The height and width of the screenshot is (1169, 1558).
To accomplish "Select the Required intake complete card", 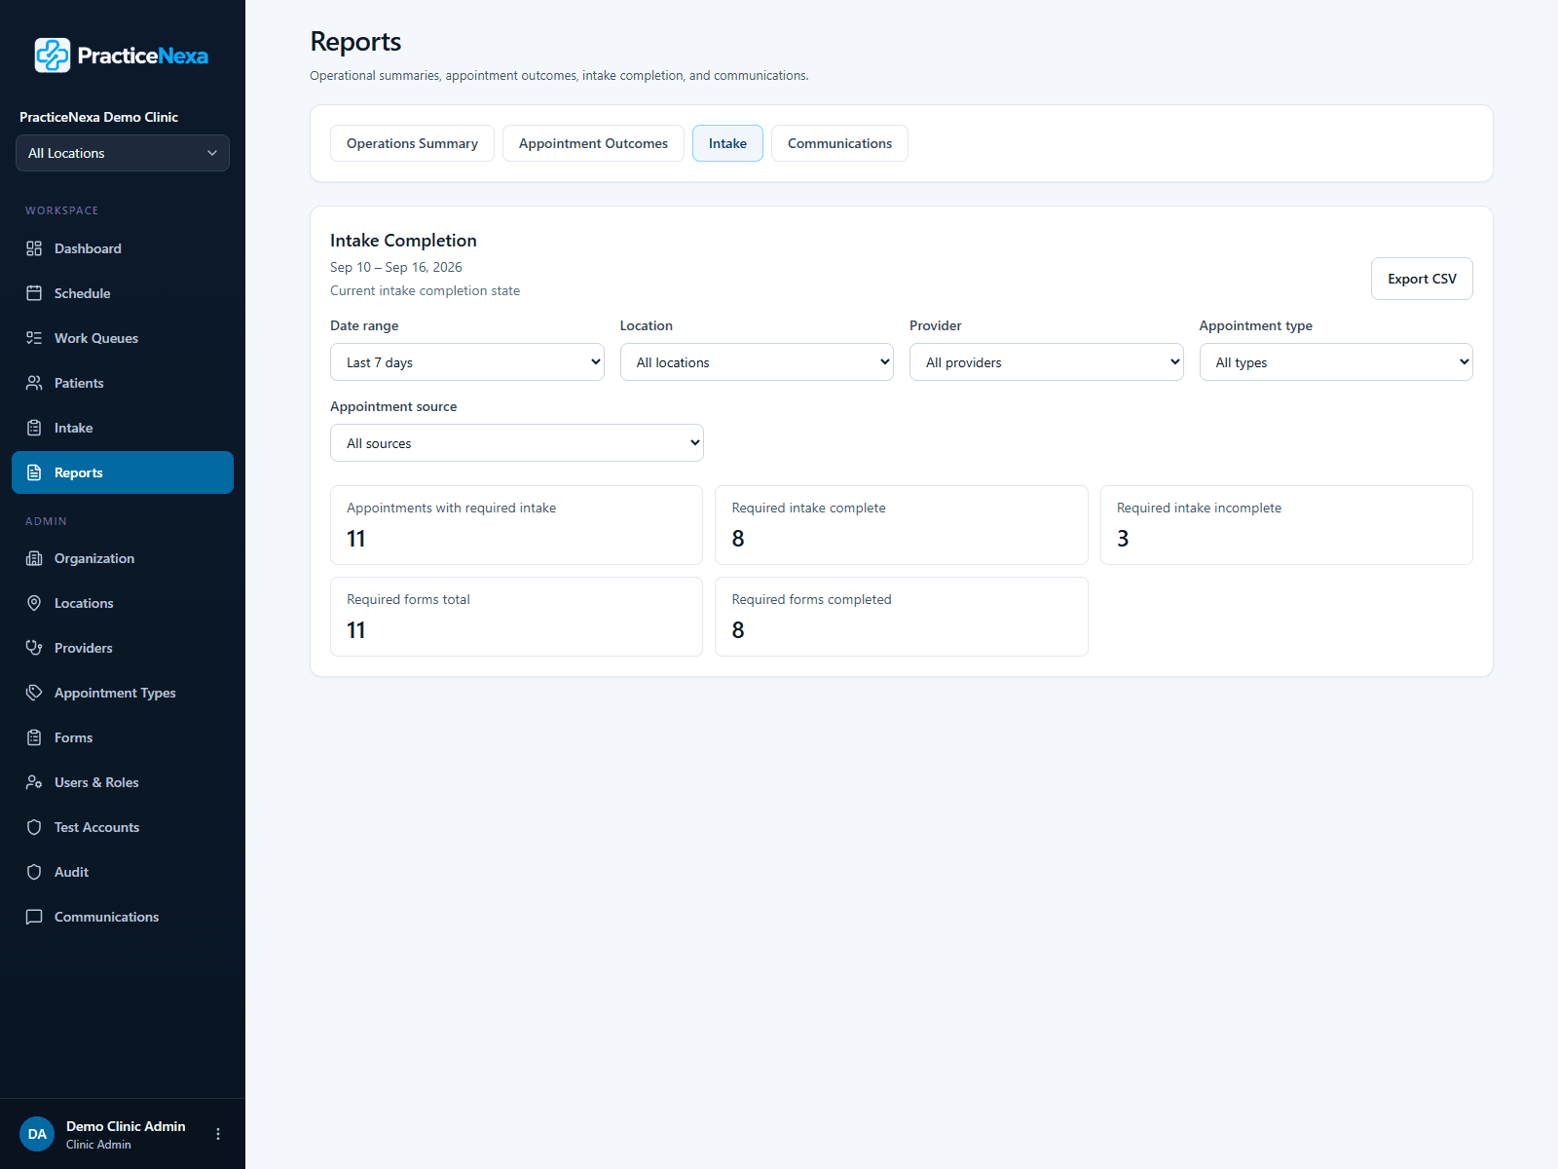I will 902,525.
